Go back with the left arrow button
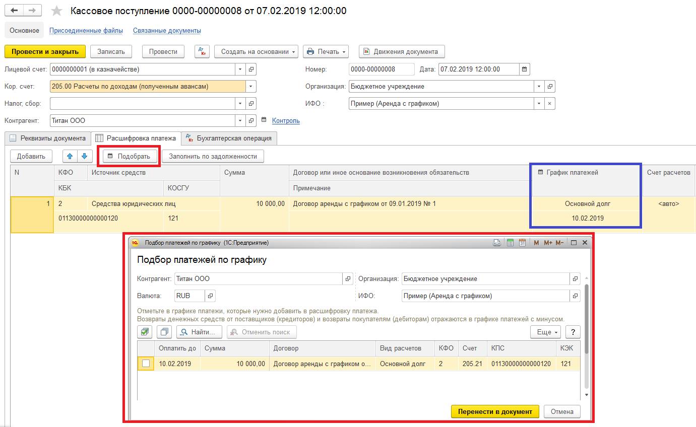 click(x=14, y=11)
